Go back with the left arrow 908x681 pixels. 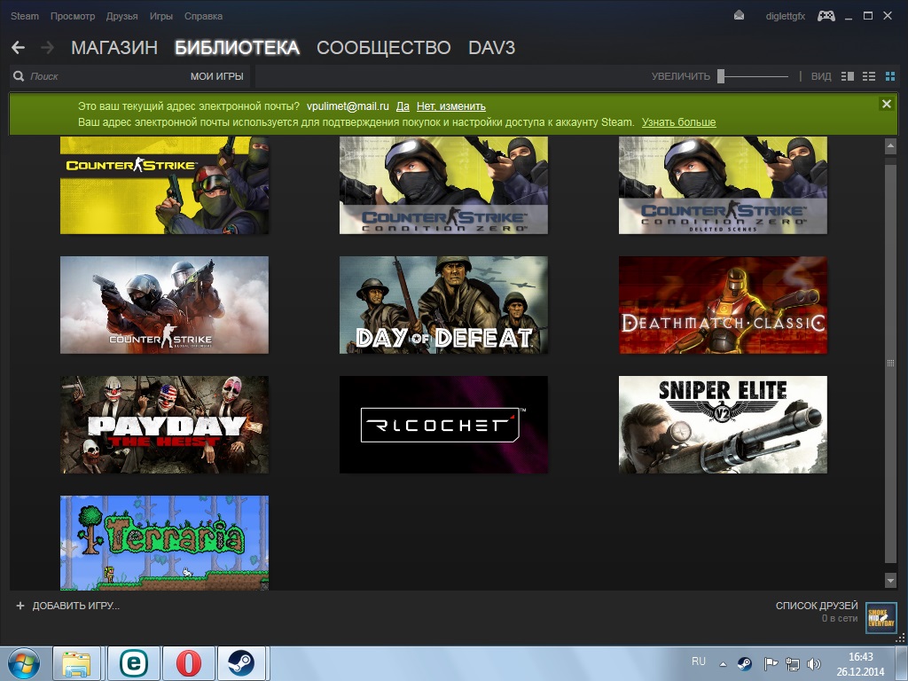18,48
